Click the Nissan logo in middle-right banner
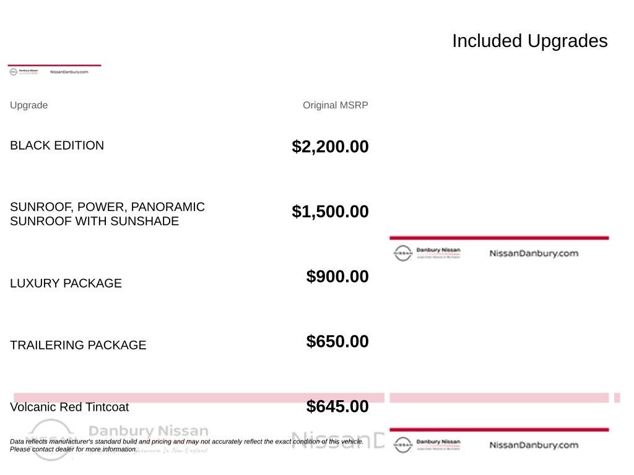This screenshot has height=475, width=634. (402, 253)
